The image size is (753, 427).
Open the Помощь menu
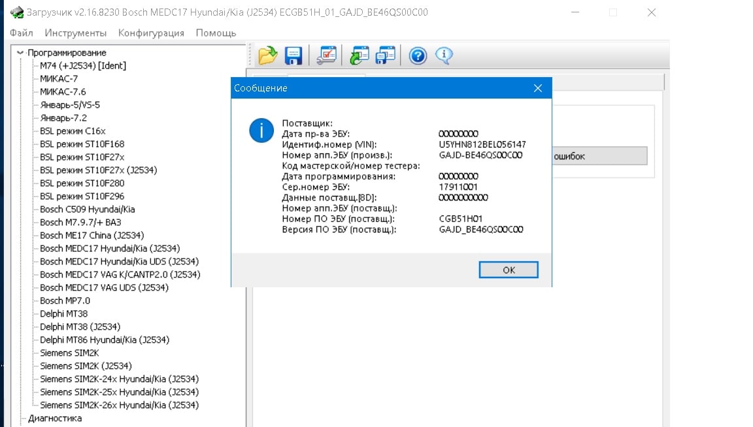pos(216,33)
